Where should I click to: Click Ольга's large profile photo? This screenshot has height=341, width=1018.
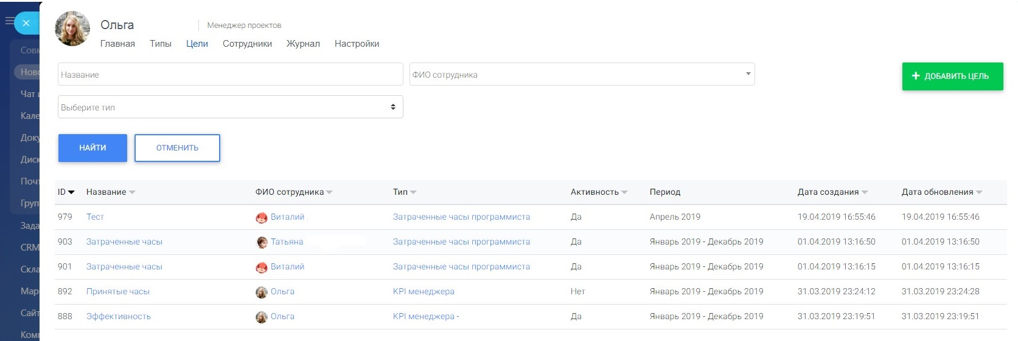(72, 29)
